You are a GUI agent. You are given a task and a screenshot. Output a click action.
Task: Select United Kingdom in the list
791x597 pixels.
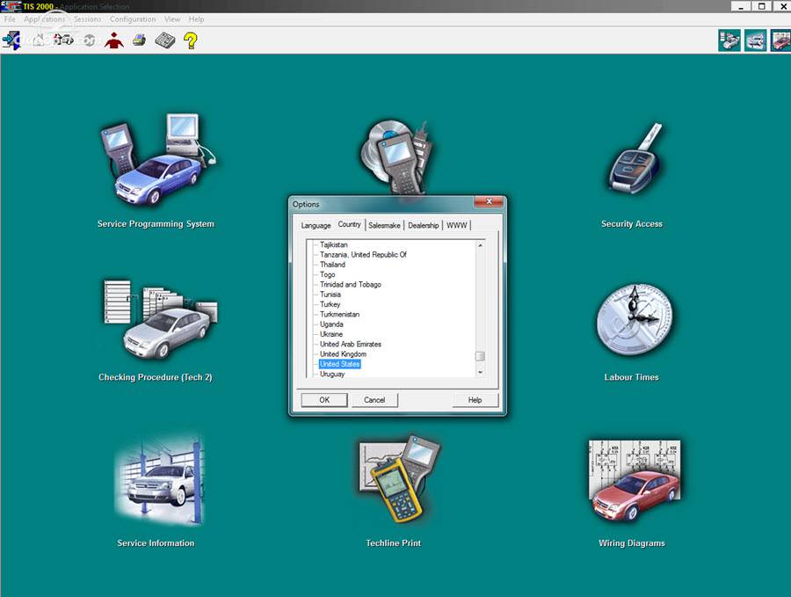click(343, 354)
